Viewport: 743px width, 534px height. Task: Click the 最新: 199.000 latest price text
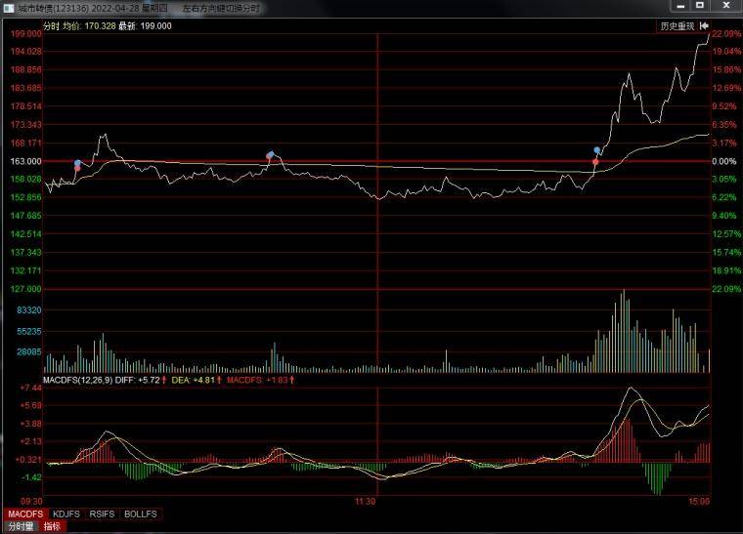click(145, 26)
